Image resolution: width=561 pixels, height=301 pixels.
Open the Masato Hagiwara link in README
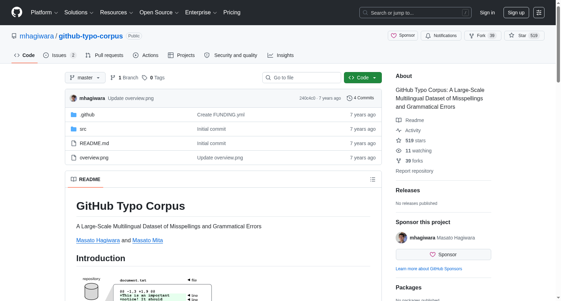point(98,241)
